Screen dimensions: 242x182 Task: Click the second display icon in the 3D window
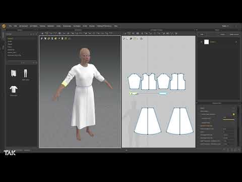(x=45, y=38)
